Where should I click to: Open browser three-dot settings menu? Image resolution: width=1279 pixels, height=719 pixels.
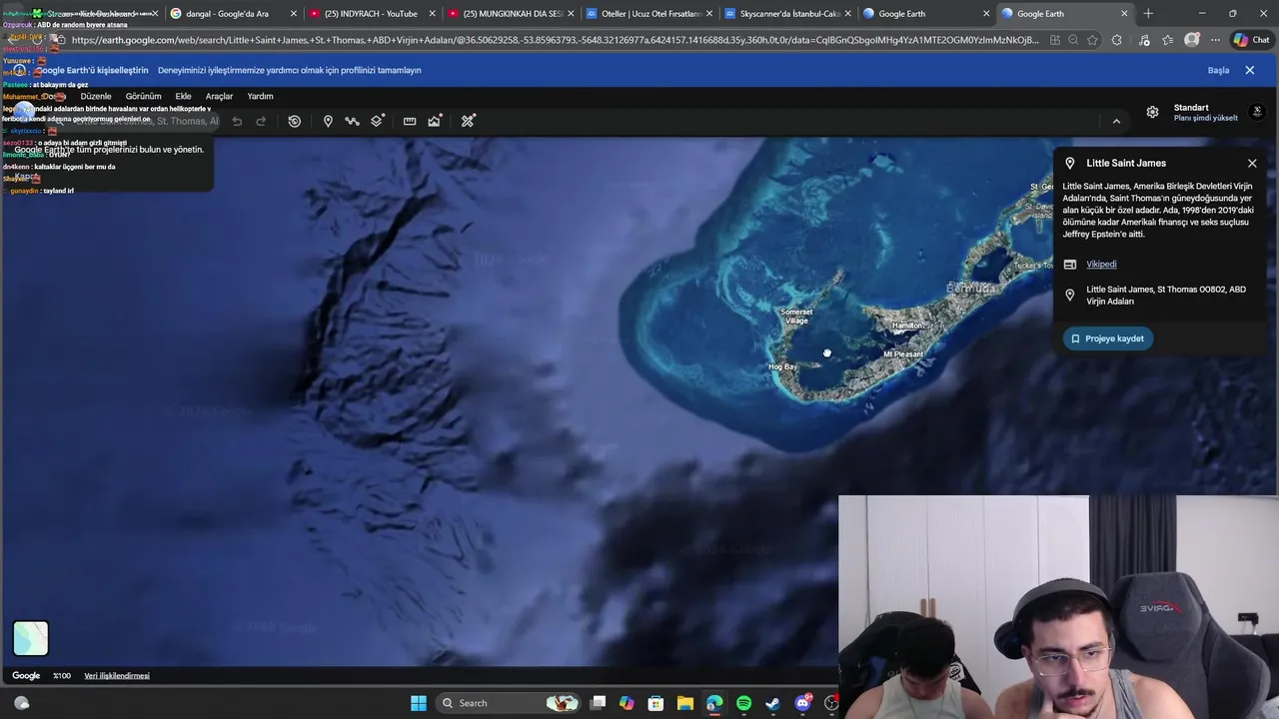(x=1215, y=40)
